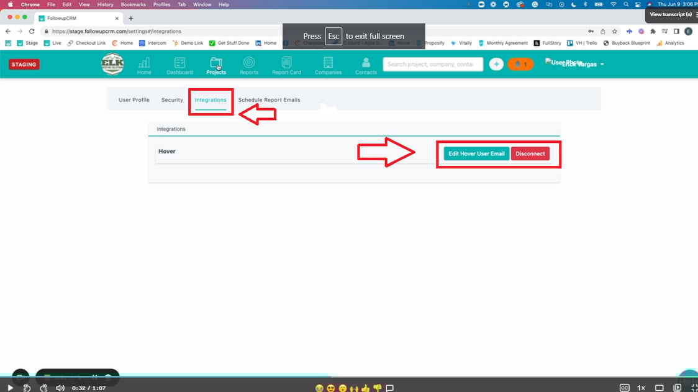Click the Home icon next to the ELK logo
The width and height of the screenshot is (698, 392).
143,64
